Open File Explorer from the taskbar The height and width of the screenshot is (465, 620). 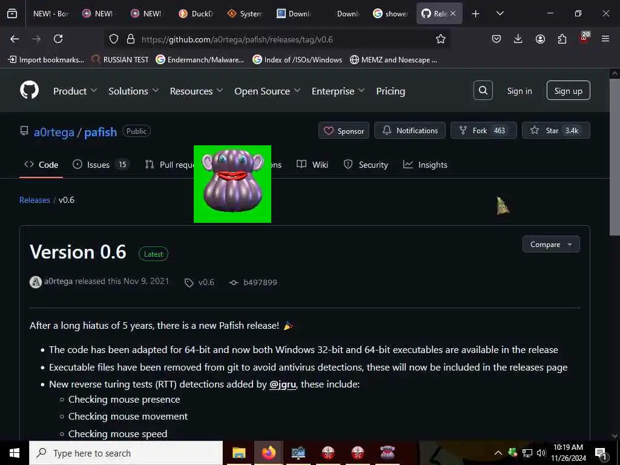pos(239,453)
